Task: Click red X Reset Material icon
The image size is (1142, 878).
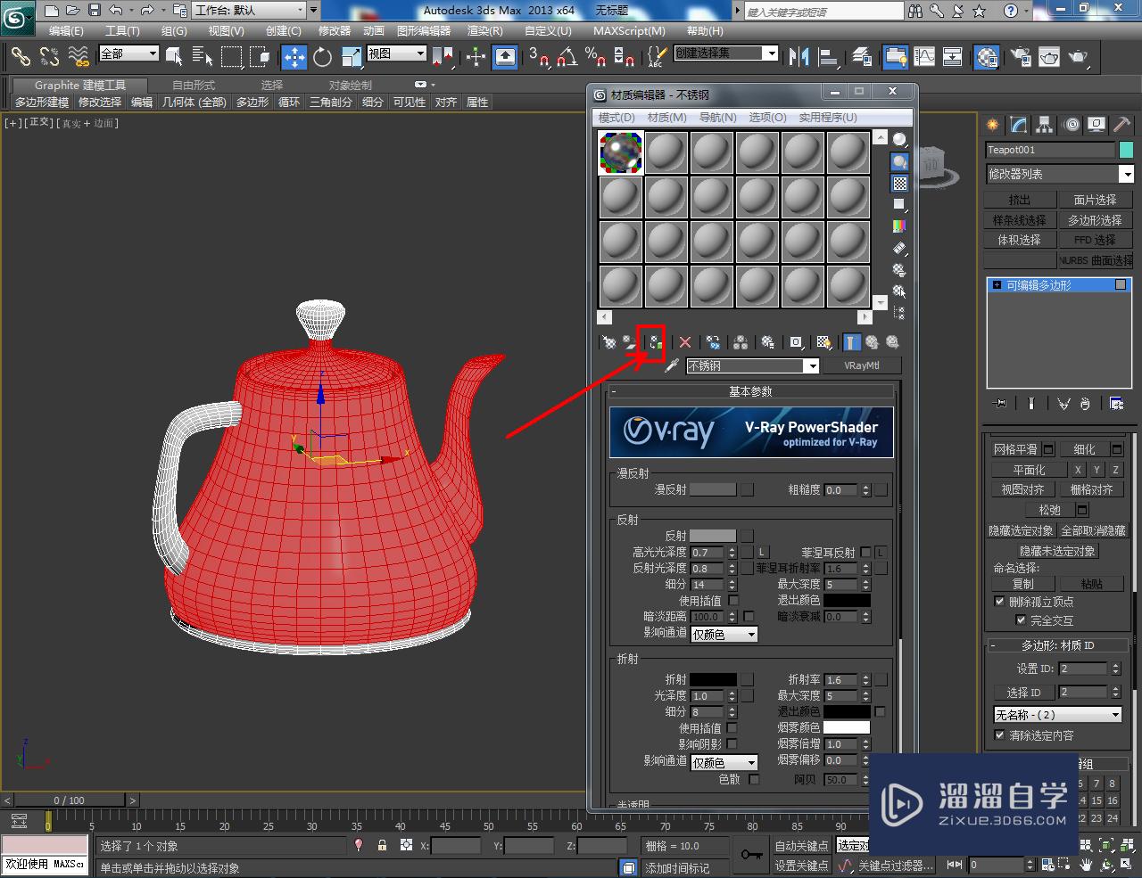Action: coord(685,342)
